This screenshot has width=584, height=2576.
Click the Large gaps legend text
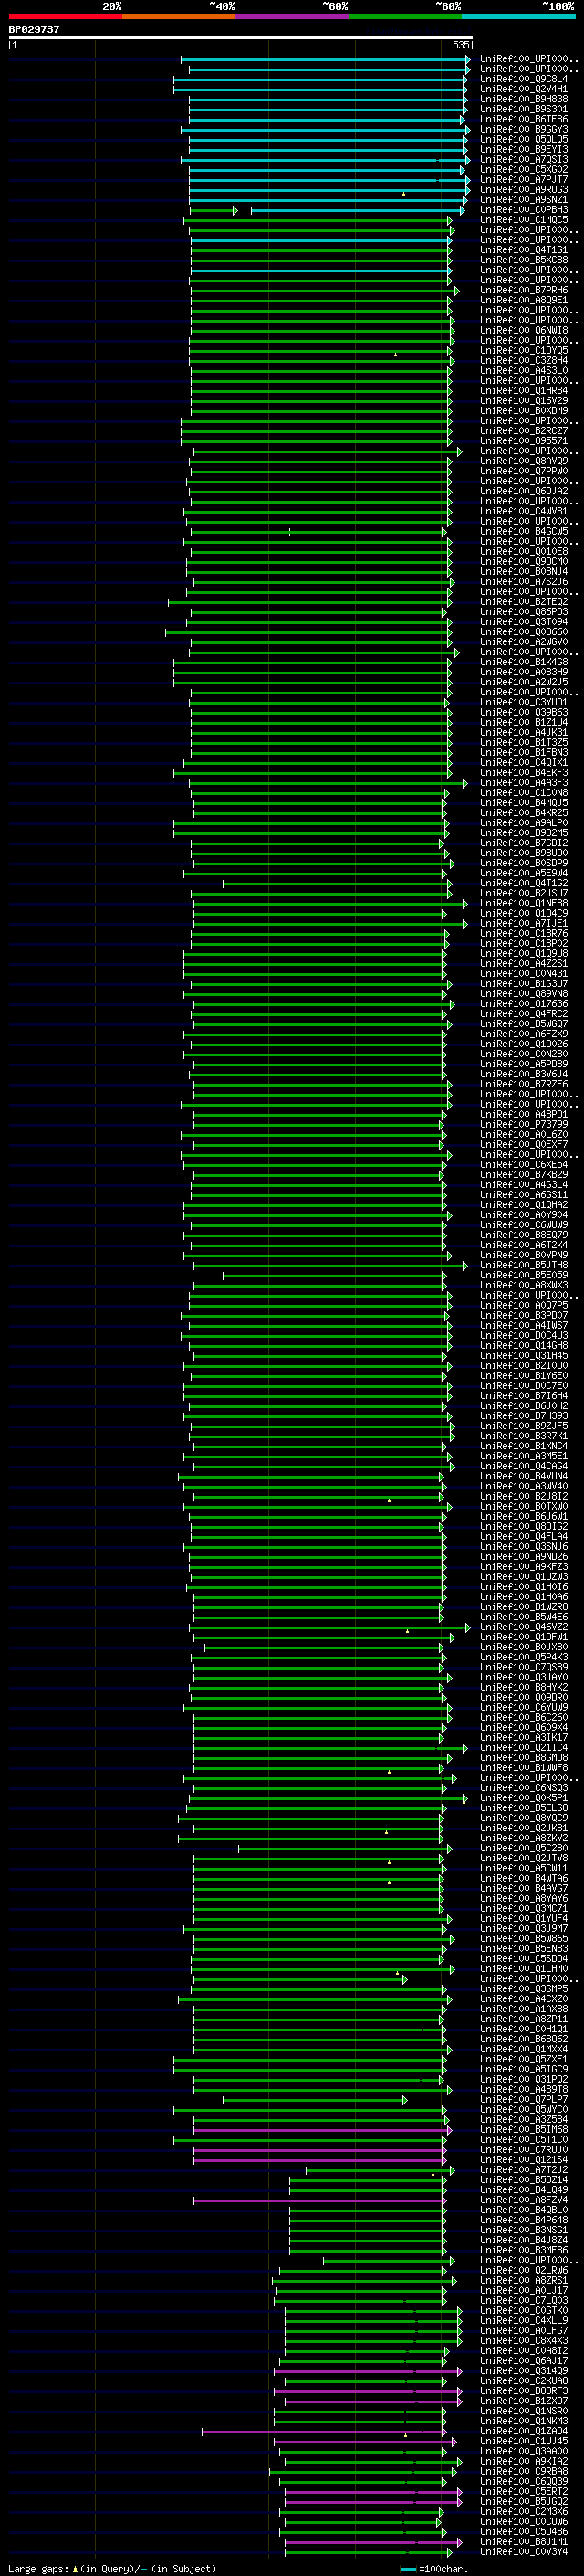coord(112,2569)
